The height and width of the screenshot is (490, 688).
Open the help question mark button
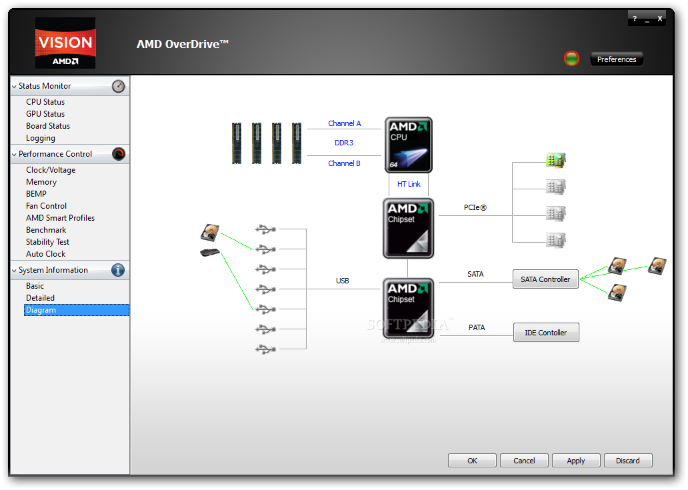tap(635, 19)
